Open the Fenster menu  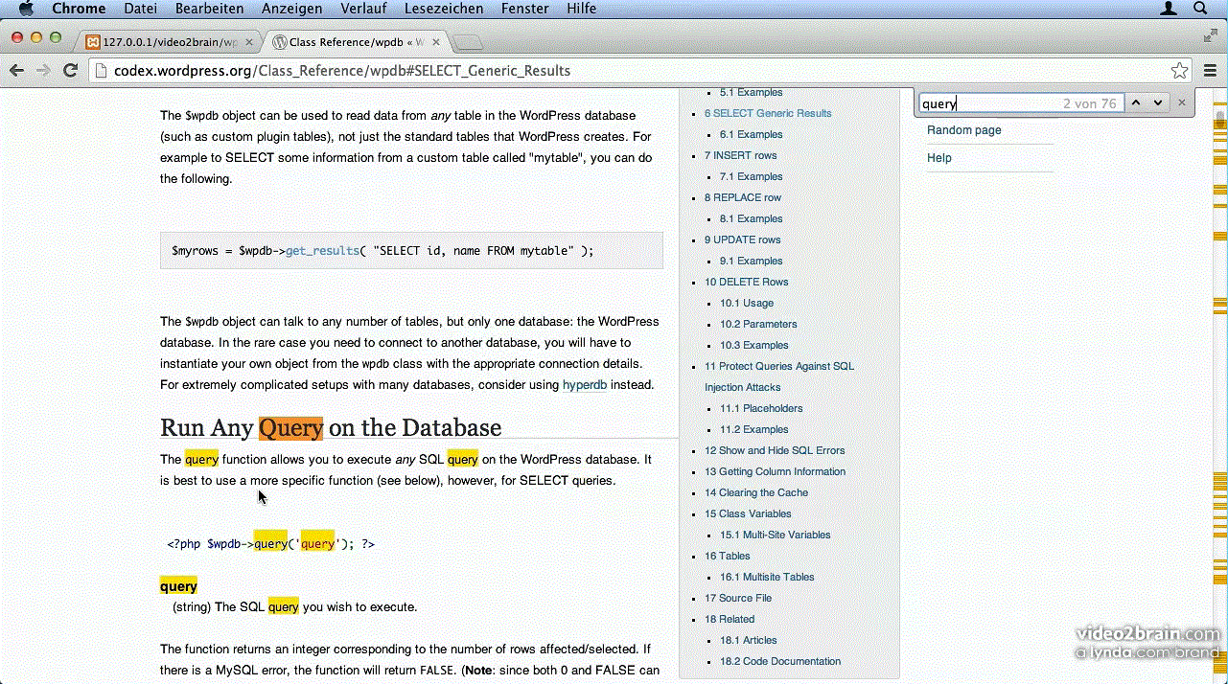525,9
